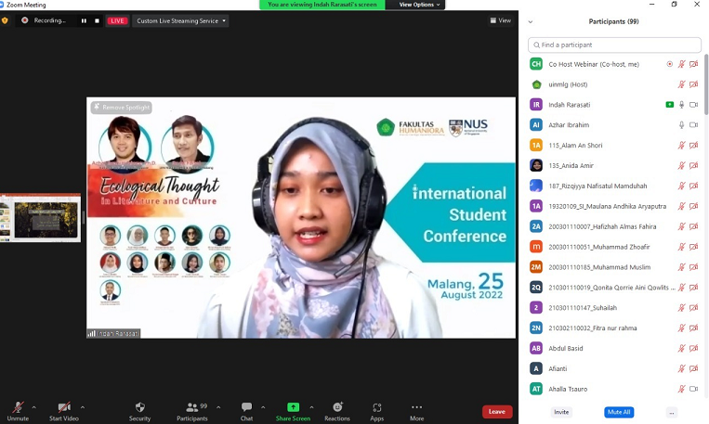709x424 pixels.
Task: Click the Share Screen icon
Action: tap(293, 409)
